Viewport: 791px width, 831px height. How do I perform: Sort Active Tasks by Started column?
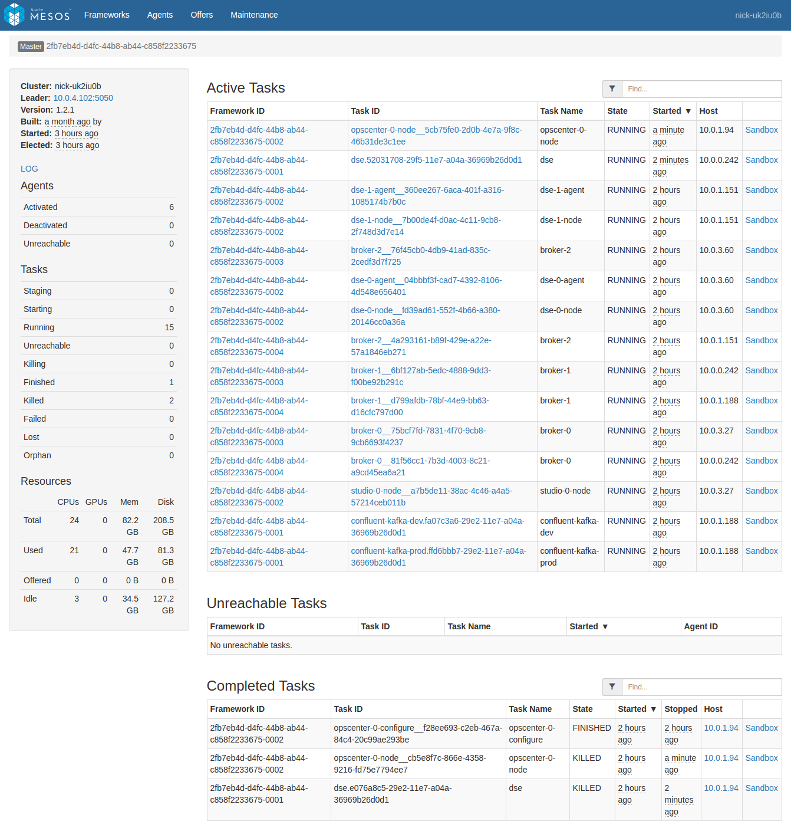tap(671, 111)
